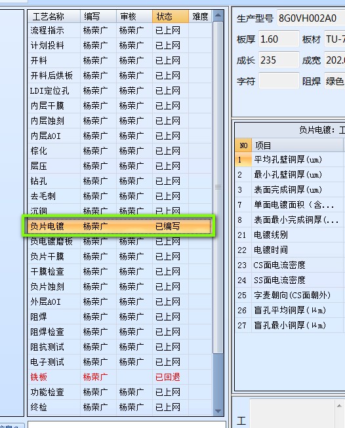Select the 阻抗测试 process row
345x428 pixels.
click(x=119, y=347)
